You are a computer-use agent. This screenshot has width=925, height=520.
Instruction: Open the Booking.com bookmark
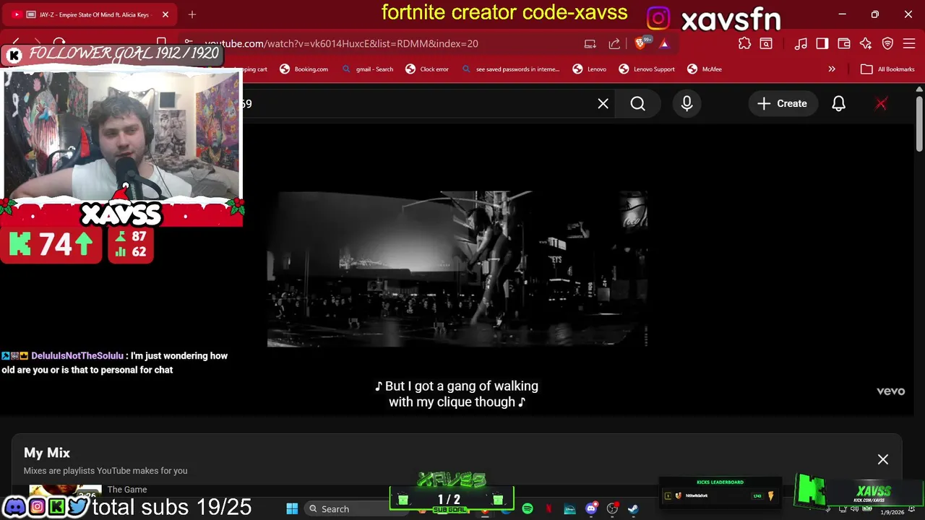[304, 69]
